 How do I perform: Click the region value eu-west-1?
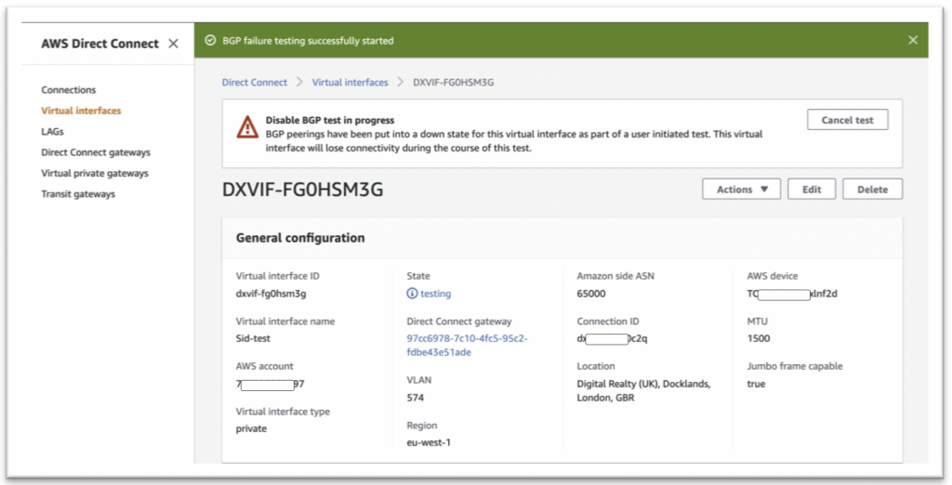click(429, 442)
